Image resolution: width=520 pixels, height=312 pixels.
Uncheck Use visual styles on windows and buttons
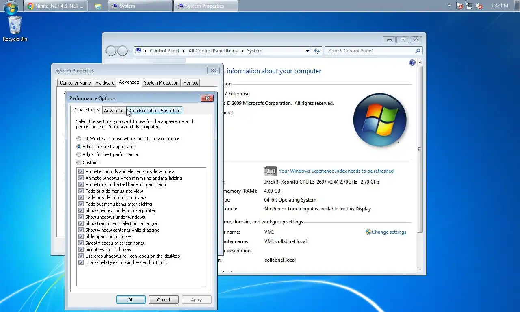tap(81, 262)
